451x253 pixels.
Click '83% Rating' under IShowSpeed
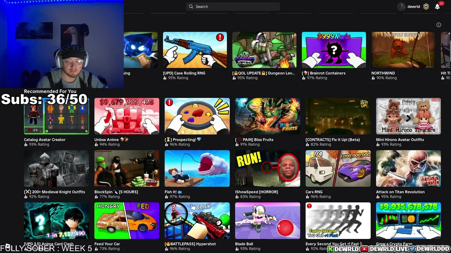[x=250, y=197]
